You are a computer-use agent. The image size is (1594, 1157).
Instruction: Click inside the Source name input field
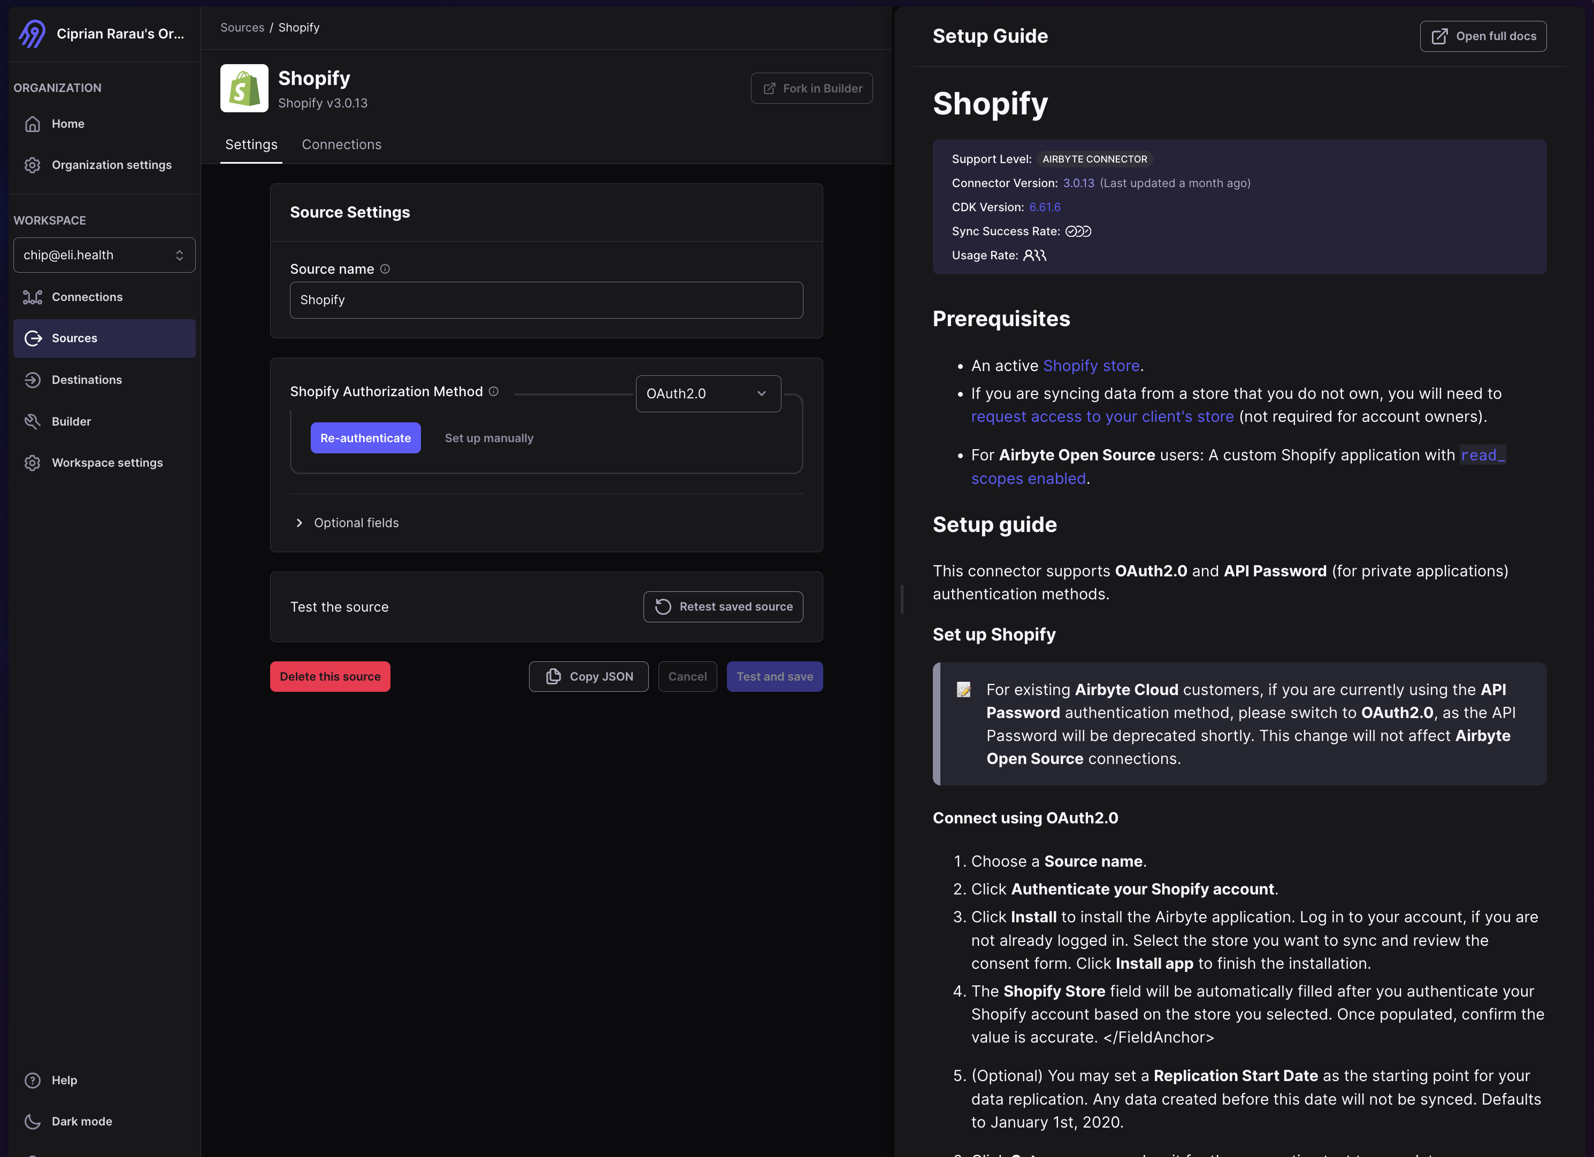coord(546,300)
